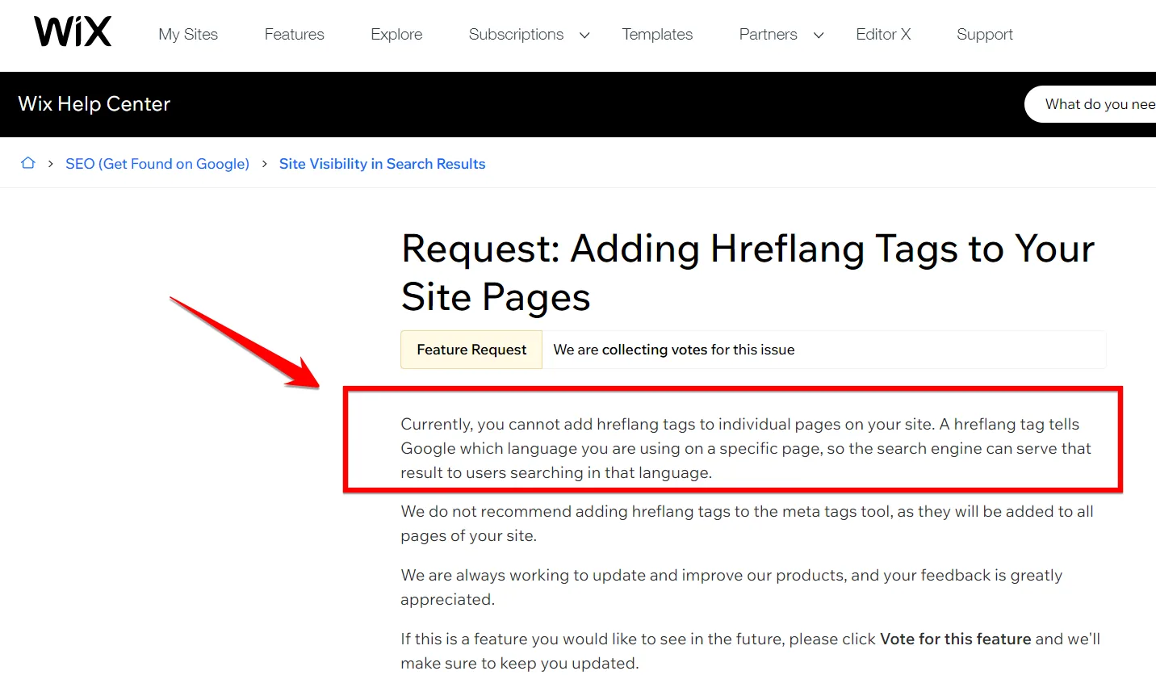Click bold text 'Vote for this feature'
Image resolution: width=1156 pixels, height=696 pixels.
tap(956, 639)
